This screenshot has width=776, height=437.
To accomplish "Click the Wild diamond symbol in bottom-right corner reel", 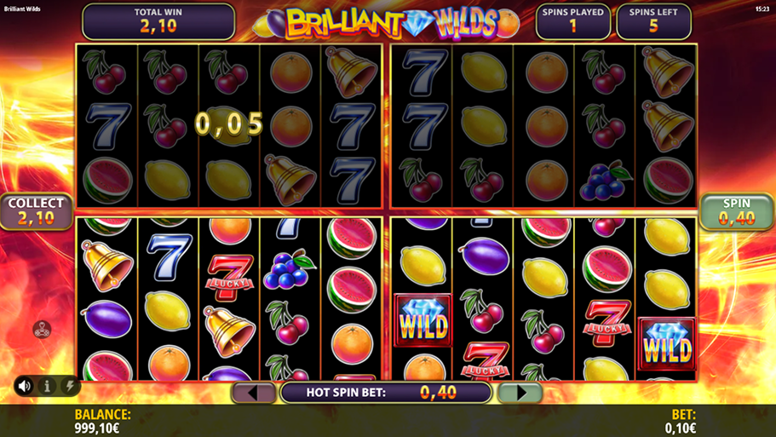I will [x=667, y=344].
